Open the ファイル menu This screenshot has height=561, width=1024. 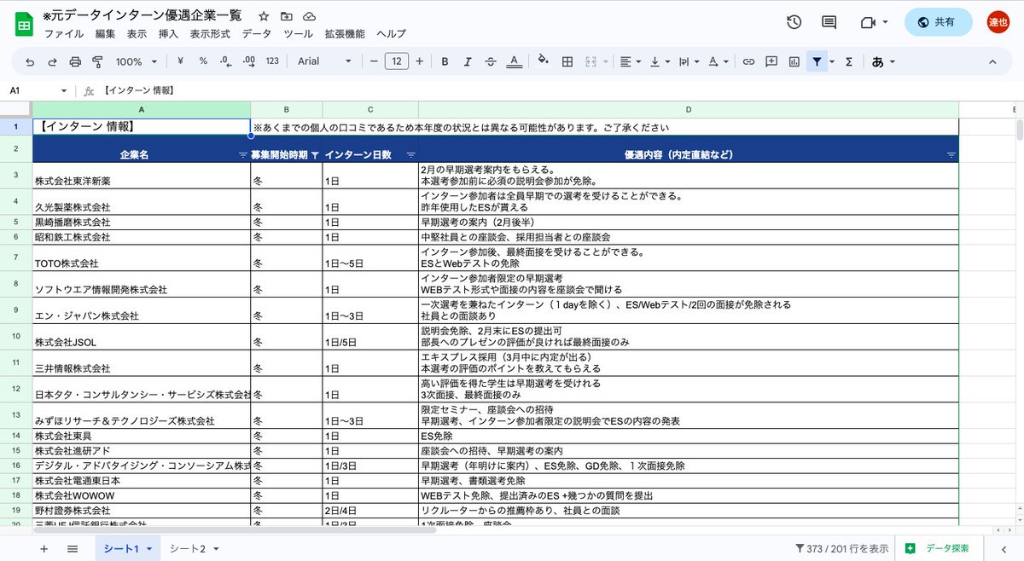(64, 34)
